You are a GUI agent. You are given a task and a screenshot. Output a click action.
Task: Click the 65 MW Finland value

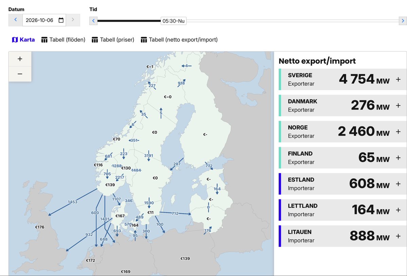(374, 158)
